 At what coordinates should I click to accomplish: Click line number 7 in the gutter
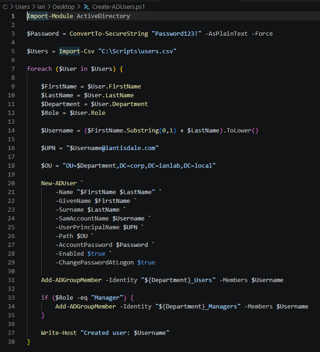click(13, 69)
